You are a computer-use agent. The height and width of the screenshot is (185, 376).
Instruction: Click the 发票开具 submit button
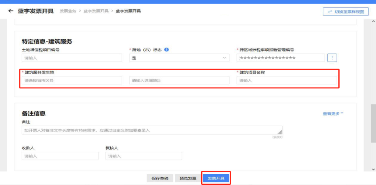point(216,178)
